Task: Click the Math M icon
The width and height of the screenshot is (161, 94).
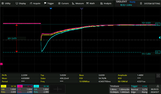Action: click(87, 3)
